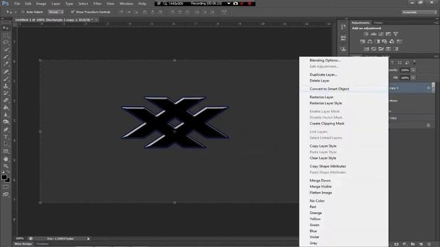Choose Convert to Smart Object

coord(329,89)
